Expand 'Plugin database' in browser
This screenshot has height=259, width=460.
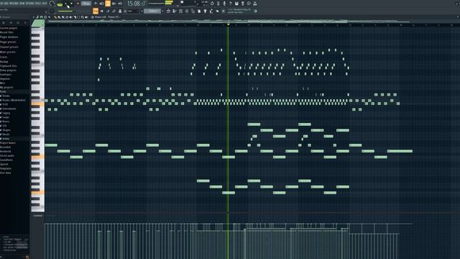(x=9, y=37)
